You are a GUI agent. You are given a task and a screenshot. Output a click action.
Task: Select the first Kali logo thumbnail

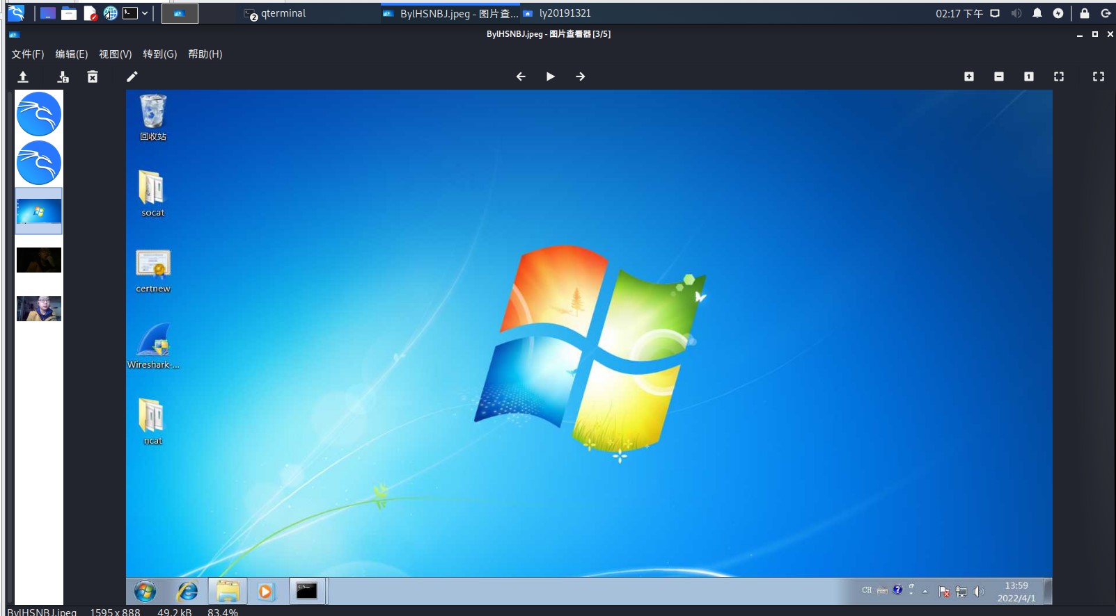(x=39, y=114)
